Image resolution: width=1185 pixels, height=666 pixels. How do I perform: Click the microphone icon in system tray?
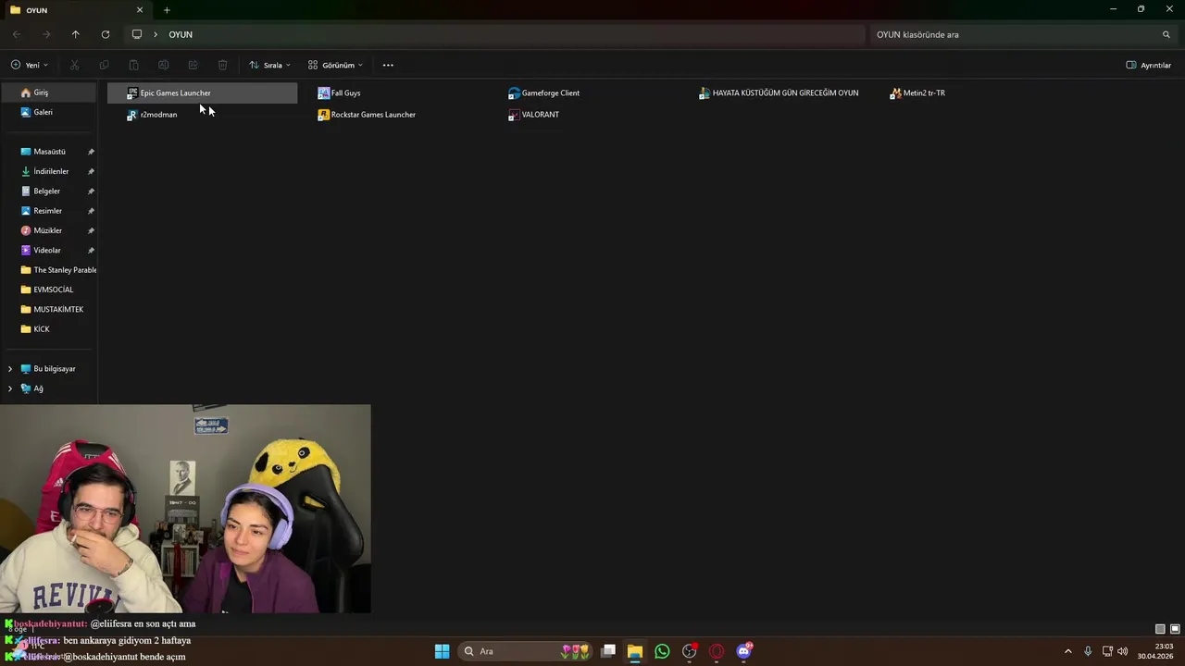[1088, 651]
